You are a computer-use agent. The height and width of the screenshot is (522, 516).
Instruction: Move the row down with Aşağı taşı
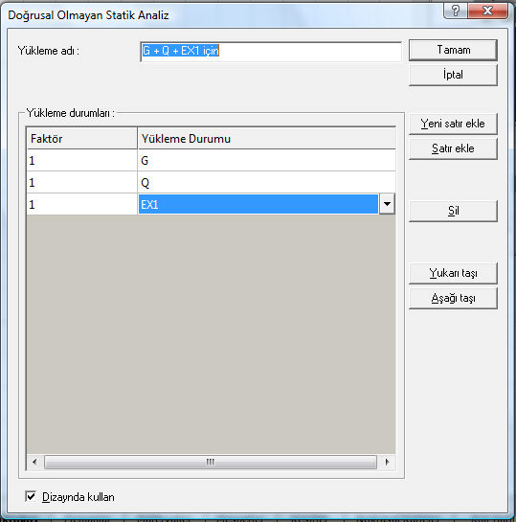click(453, 298)
